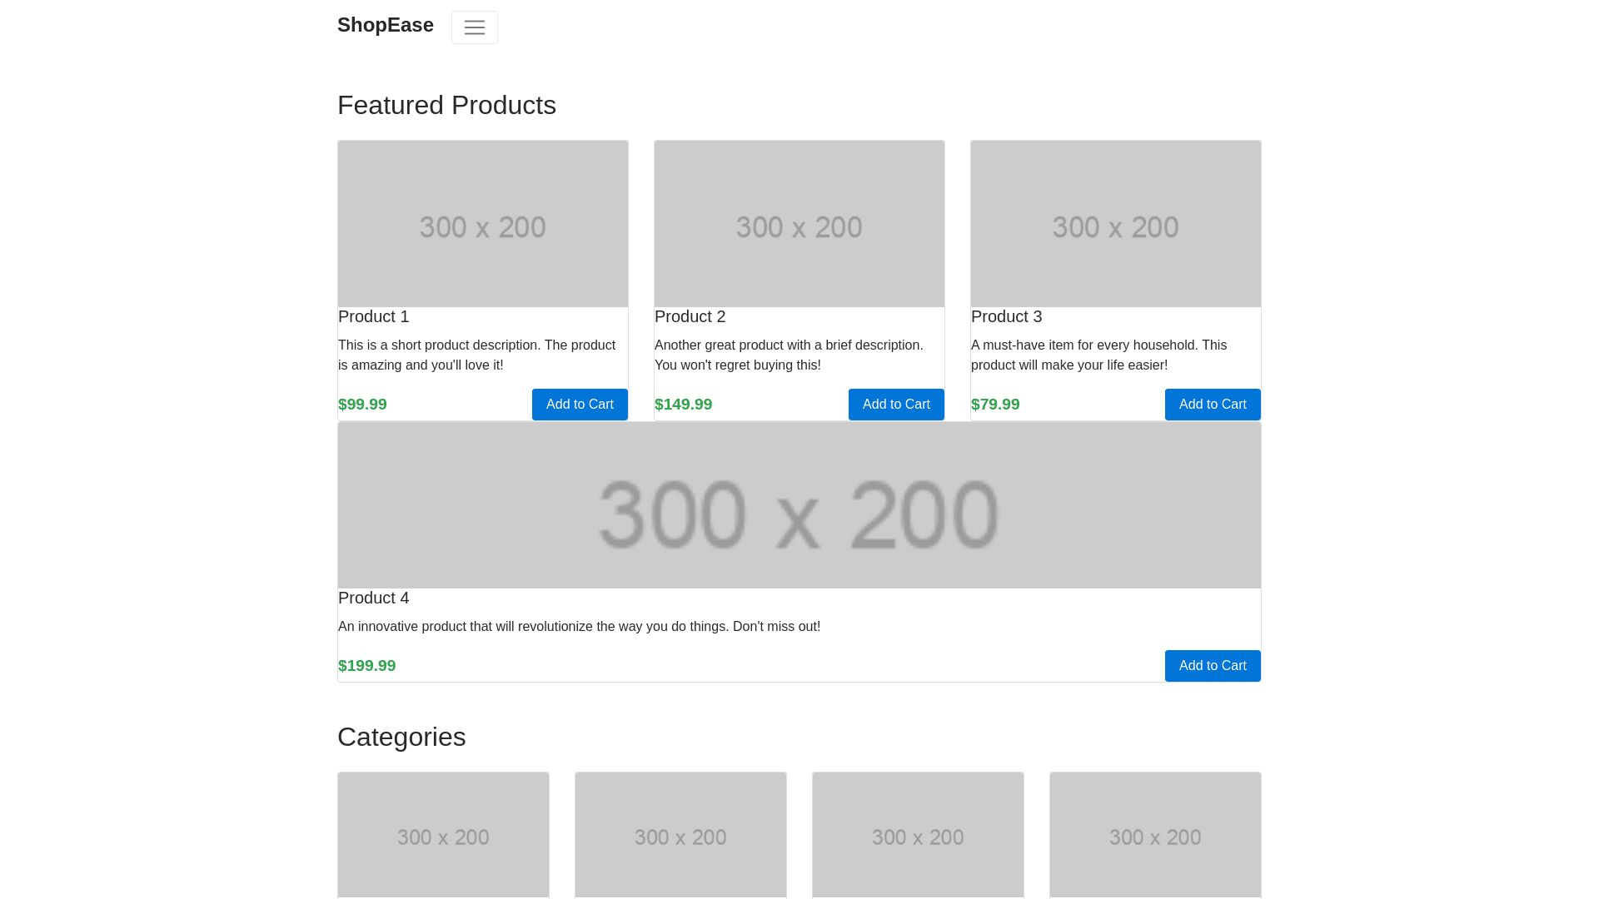Click the $149.99 price label

coord(684,405)
